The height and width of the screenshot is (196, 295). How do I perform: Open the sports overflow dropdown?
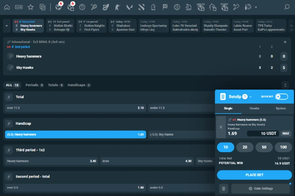(256, 7)
